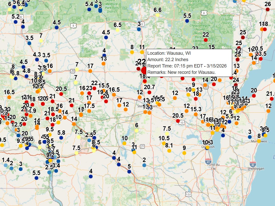Select the orange 17.5 snowfall marker

click(89, 111)
